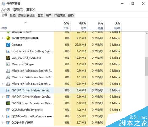Switch to the 应用历史记录 tab
This screenshot has height=127, width=148.
[27, 16]
